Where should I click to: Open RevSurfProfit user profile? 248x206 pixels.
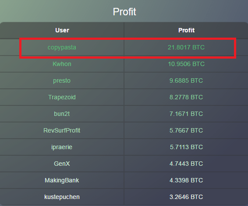point(62,130)
